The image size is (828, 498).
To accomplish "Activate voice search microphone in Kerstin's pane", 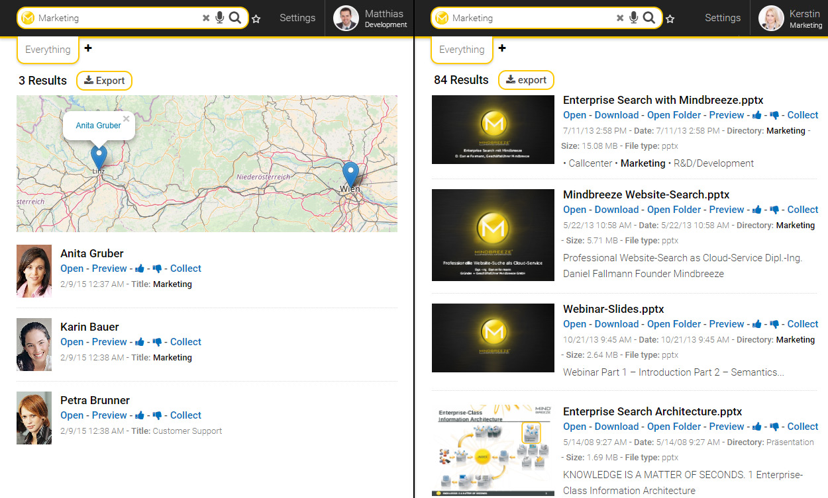I will click(634, 18).
